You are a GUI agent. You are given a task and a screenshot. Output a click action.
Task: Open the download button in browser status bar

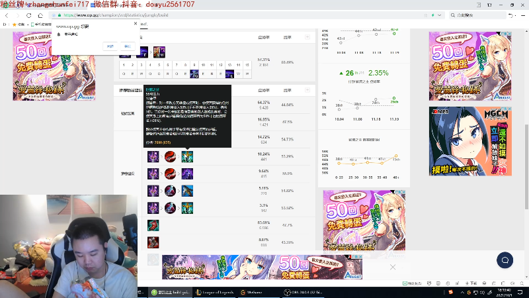pyautogui.click(x=471, y=283)
